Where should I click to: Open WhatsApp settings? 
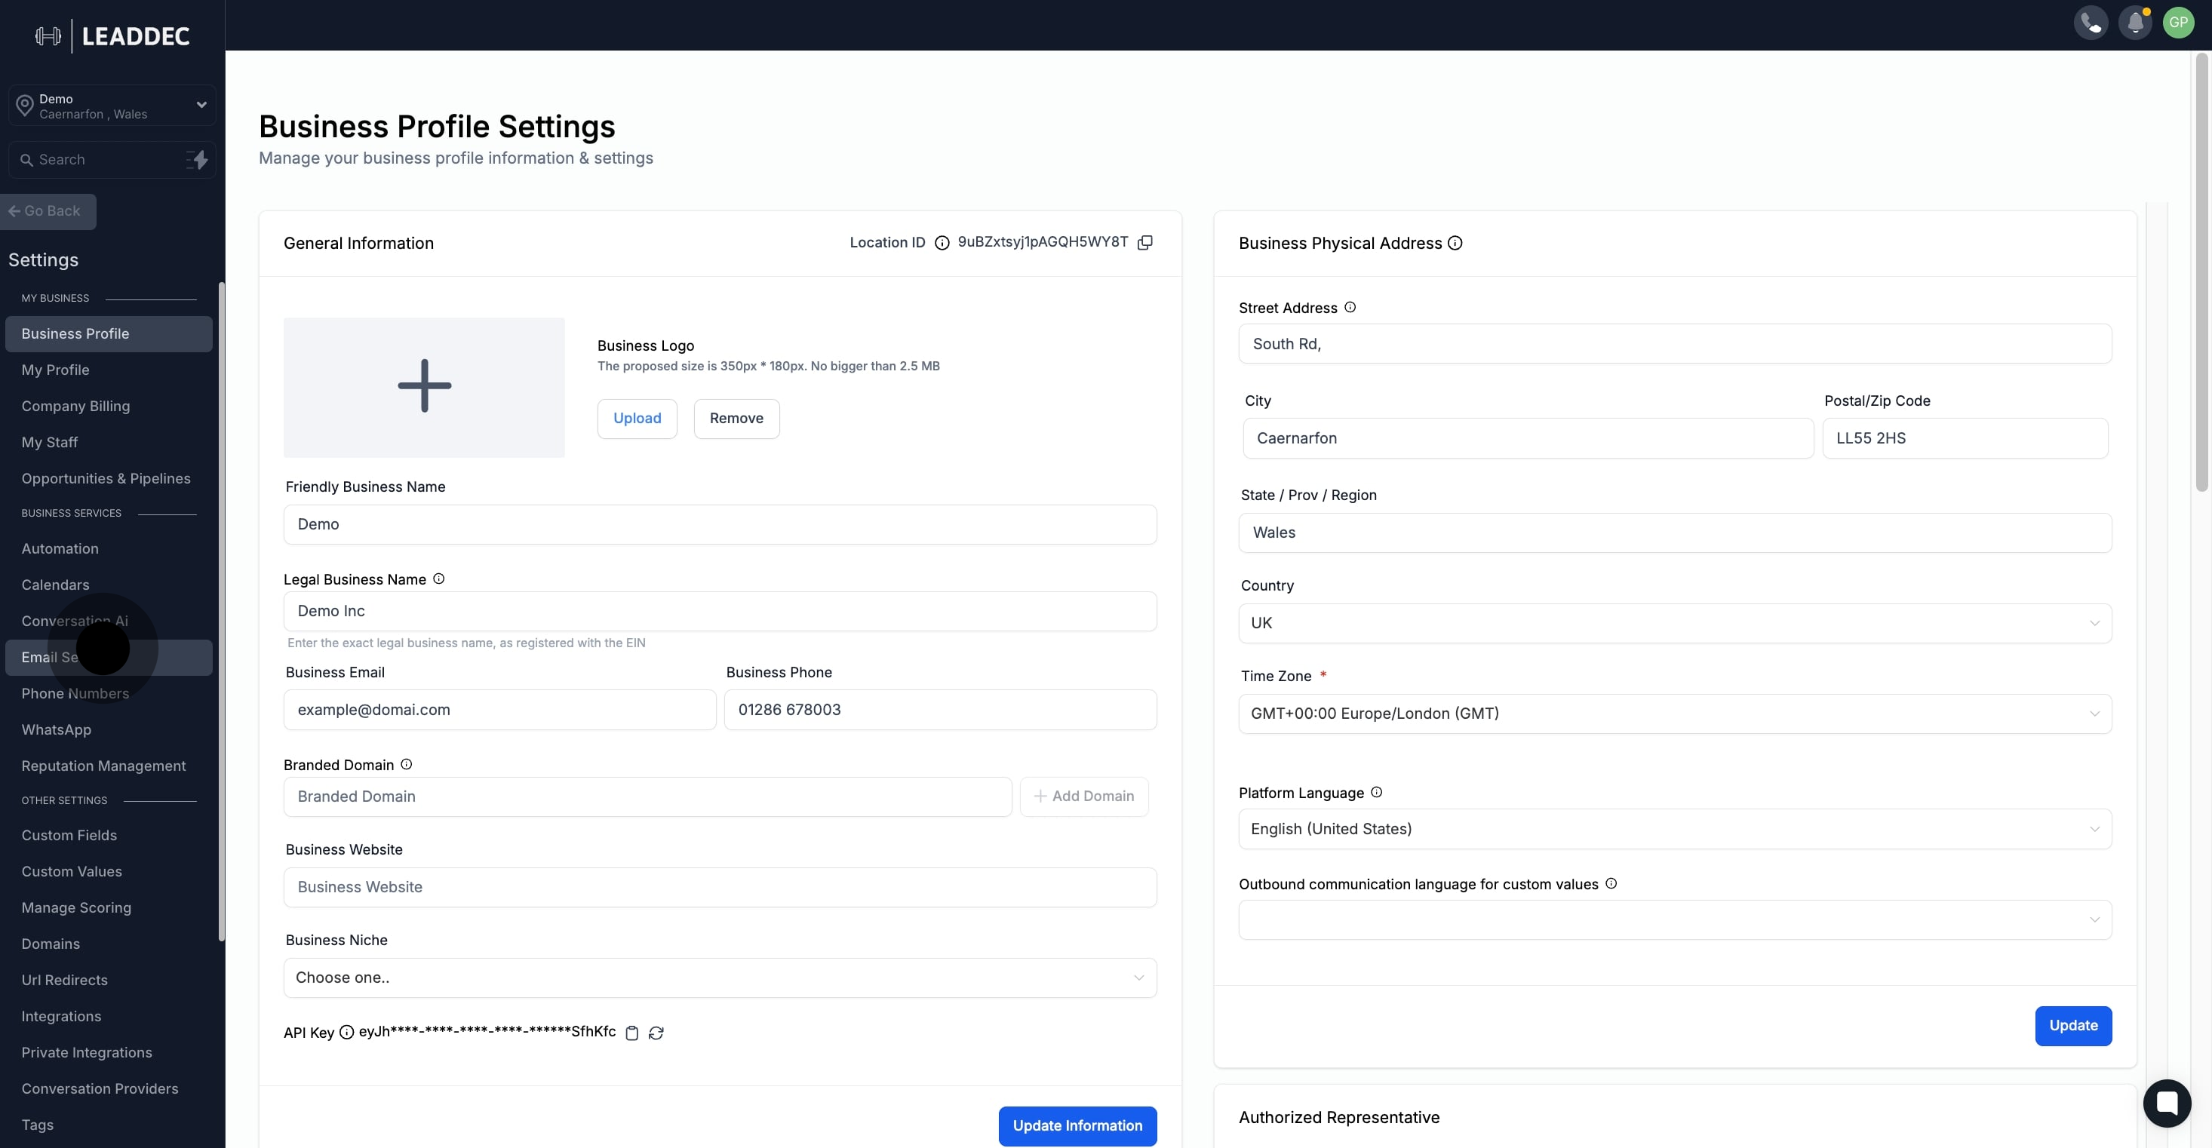click(109, 730)
